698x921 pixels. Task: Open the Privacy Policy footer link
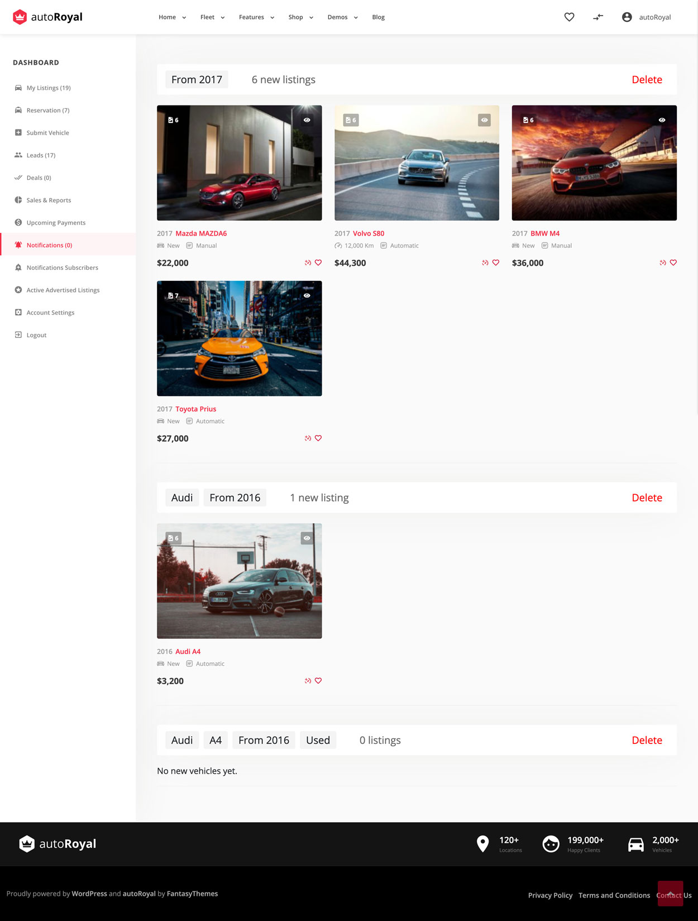[x=551, y=895]
